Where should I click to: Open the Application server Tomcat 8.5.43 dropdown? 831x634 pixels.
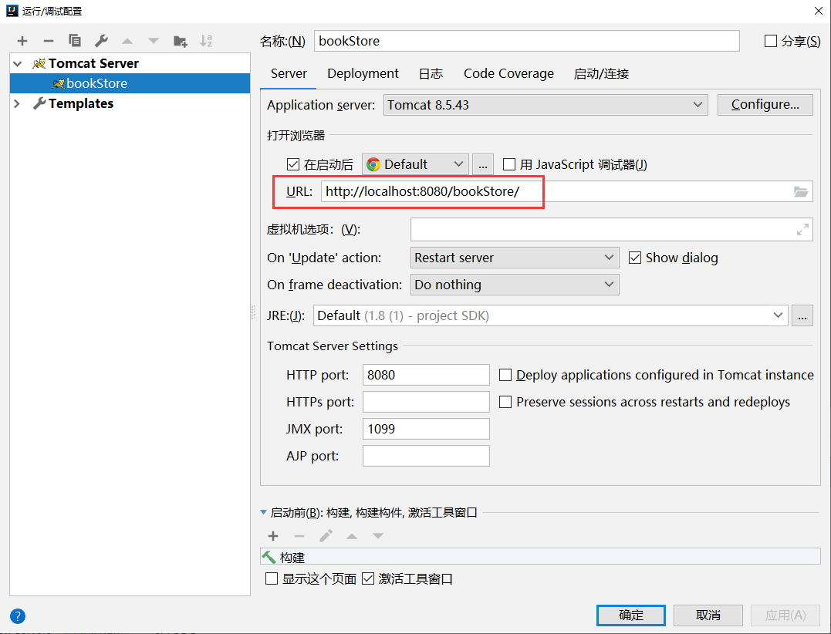[546, 105]
